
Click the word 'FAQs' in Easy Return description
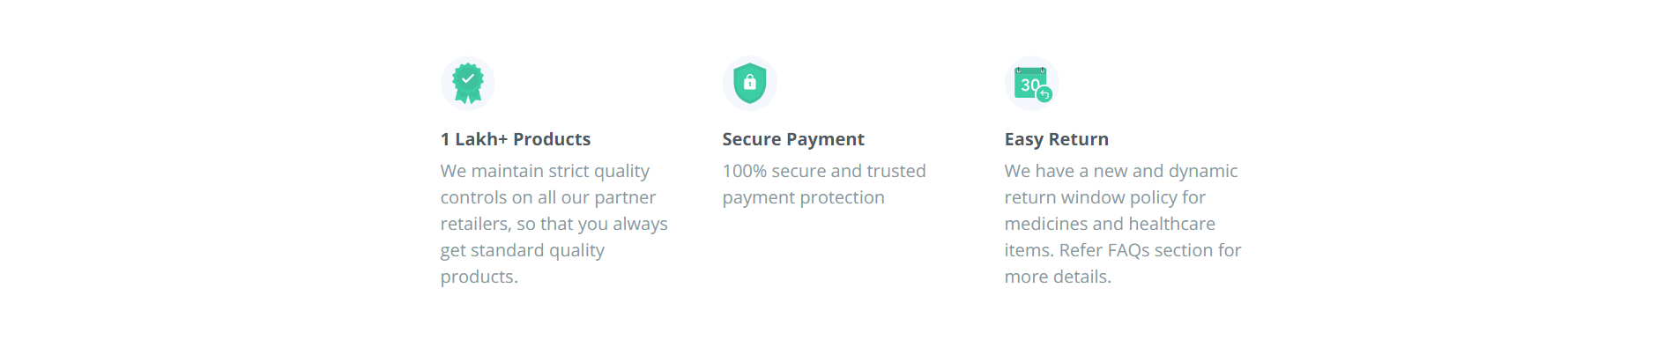click(x=1128, y=250)
